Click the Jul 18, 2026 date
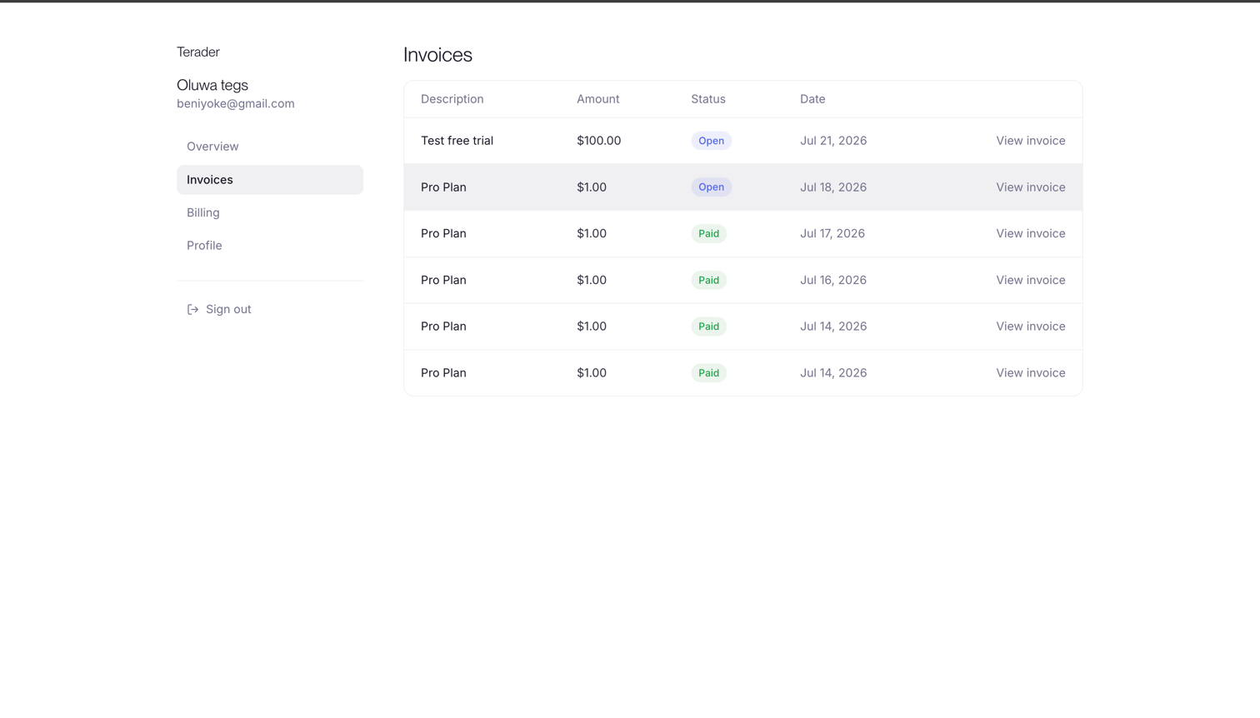The height and width of the screenshot is (718, 1260). coord(833,187)
